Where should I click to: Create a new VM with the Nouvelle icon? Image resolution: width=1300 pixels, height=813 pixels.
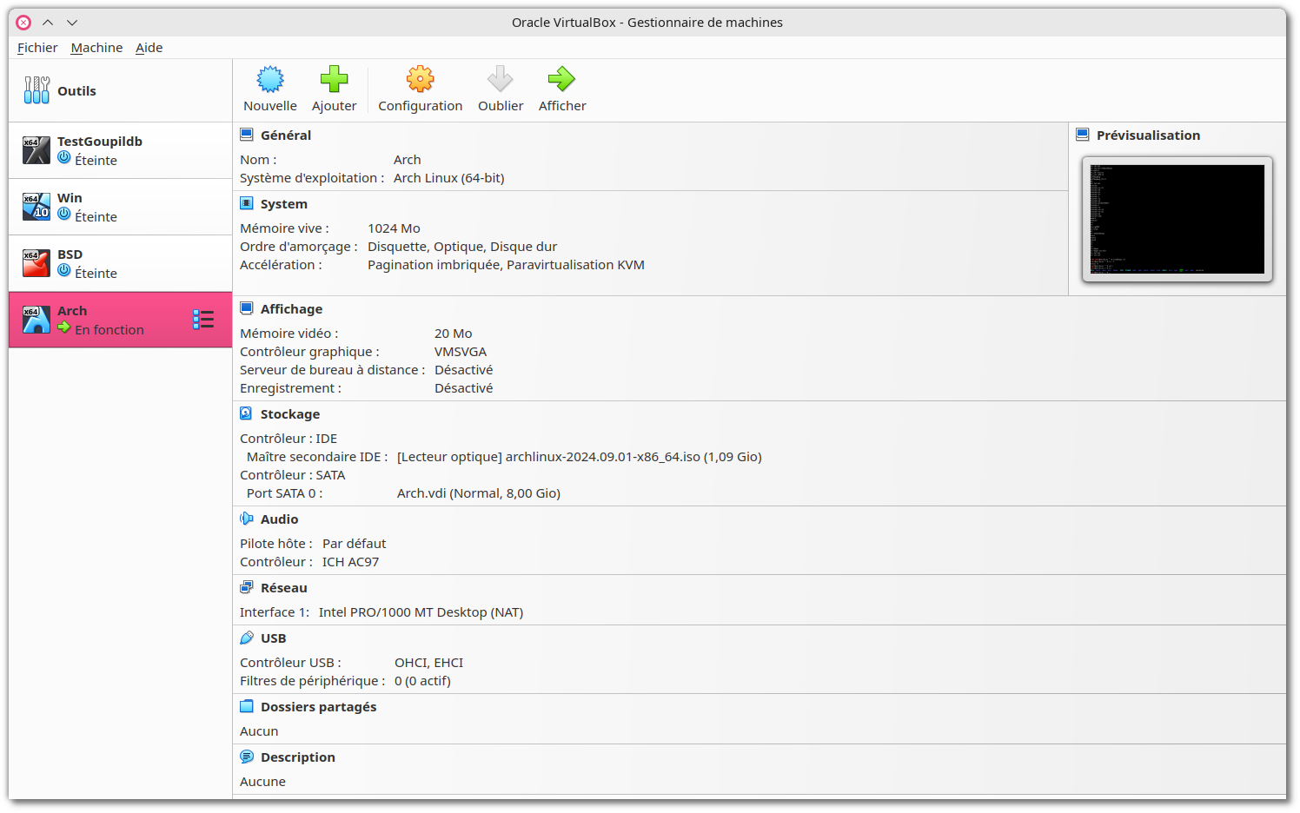(x=269, y=78)
